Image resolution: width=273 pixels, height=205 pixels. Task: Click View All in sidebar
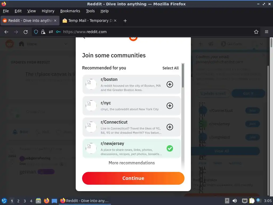[x=222, y=151]
